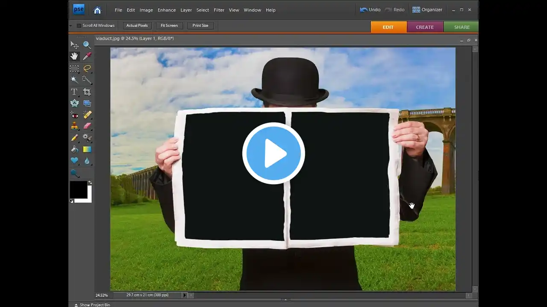This screenshot has width=547, height=307.
Task: Select the Horizontal Type tool
Action: (74, 92)
